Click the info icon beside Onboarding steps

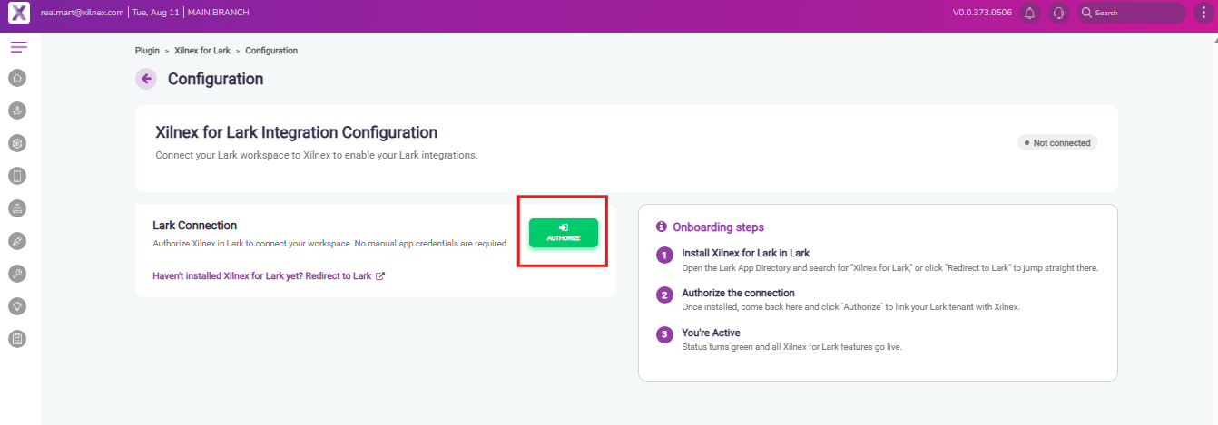pos(662,227)
